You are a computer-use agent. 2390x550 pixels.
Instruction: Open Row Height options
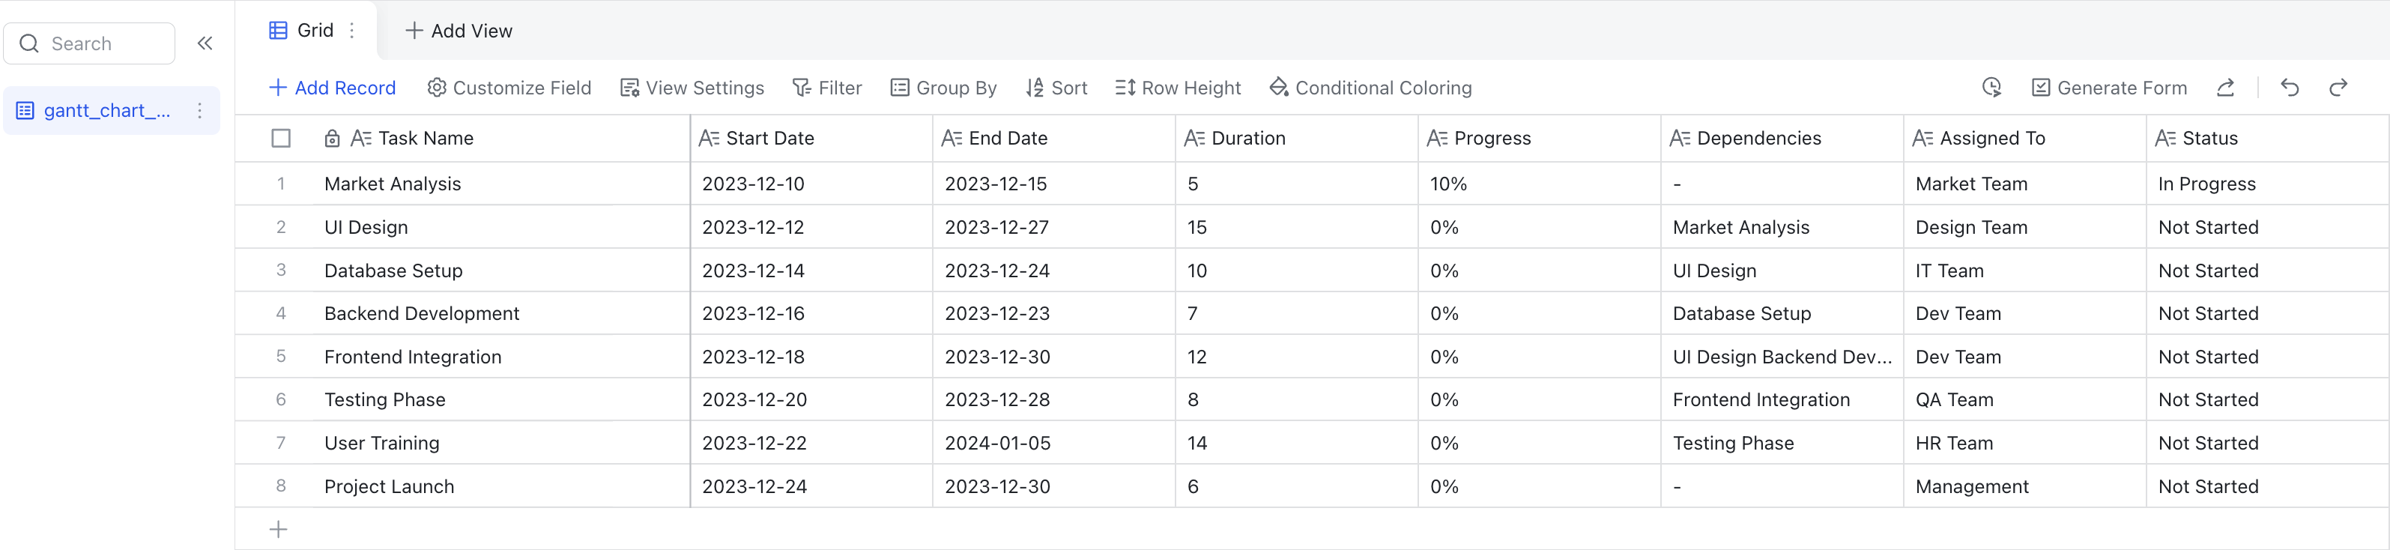pyautogui.click(x=1177, y=88)
